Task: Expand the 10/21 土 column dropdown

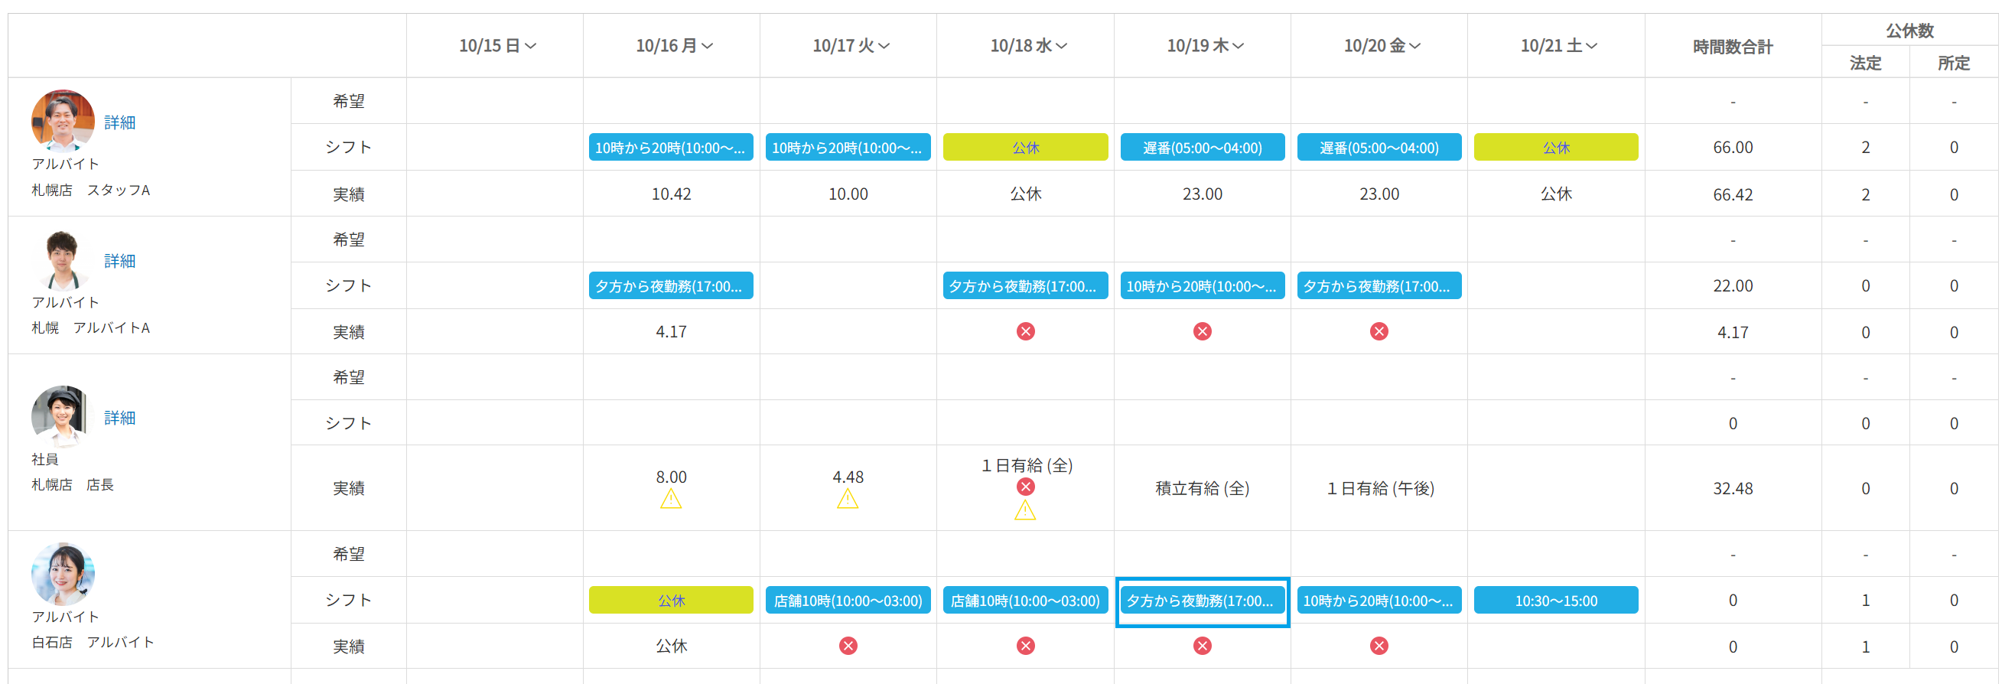Action: pyautogui.click(x=1591, y=46)
